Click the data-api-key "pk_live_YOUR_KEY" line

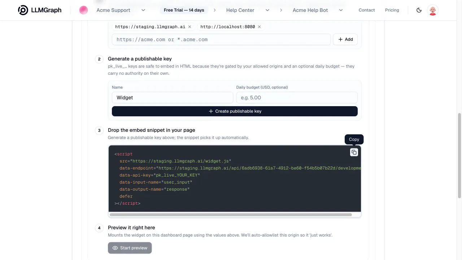(160, 175)
